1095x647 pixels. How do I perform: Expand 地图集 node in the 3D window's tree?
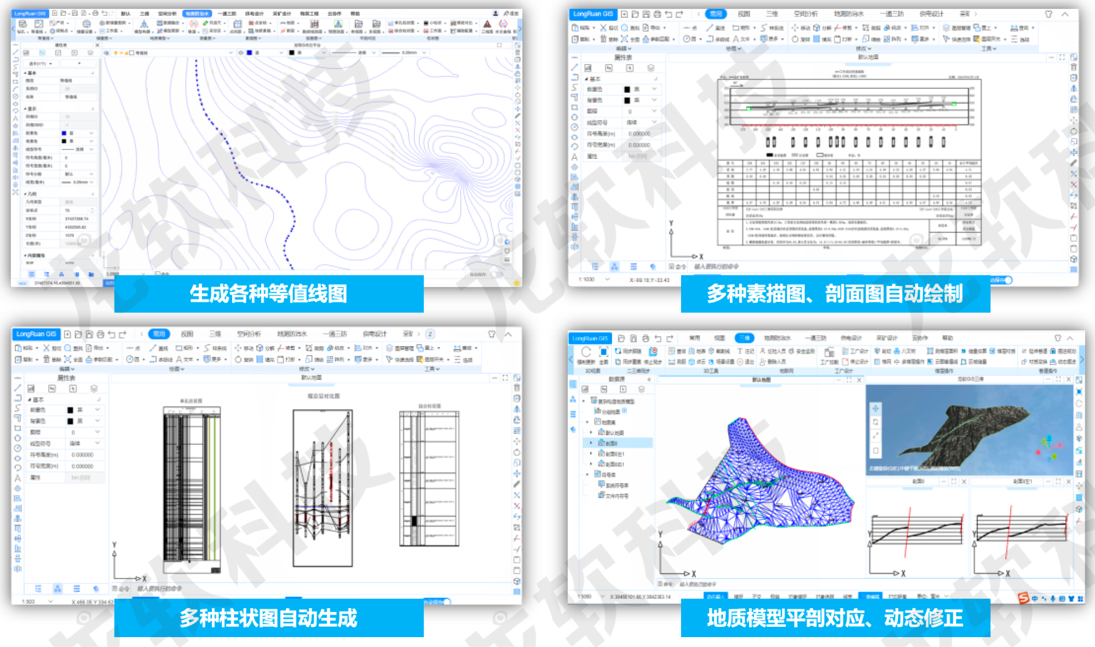pos(588,422)
